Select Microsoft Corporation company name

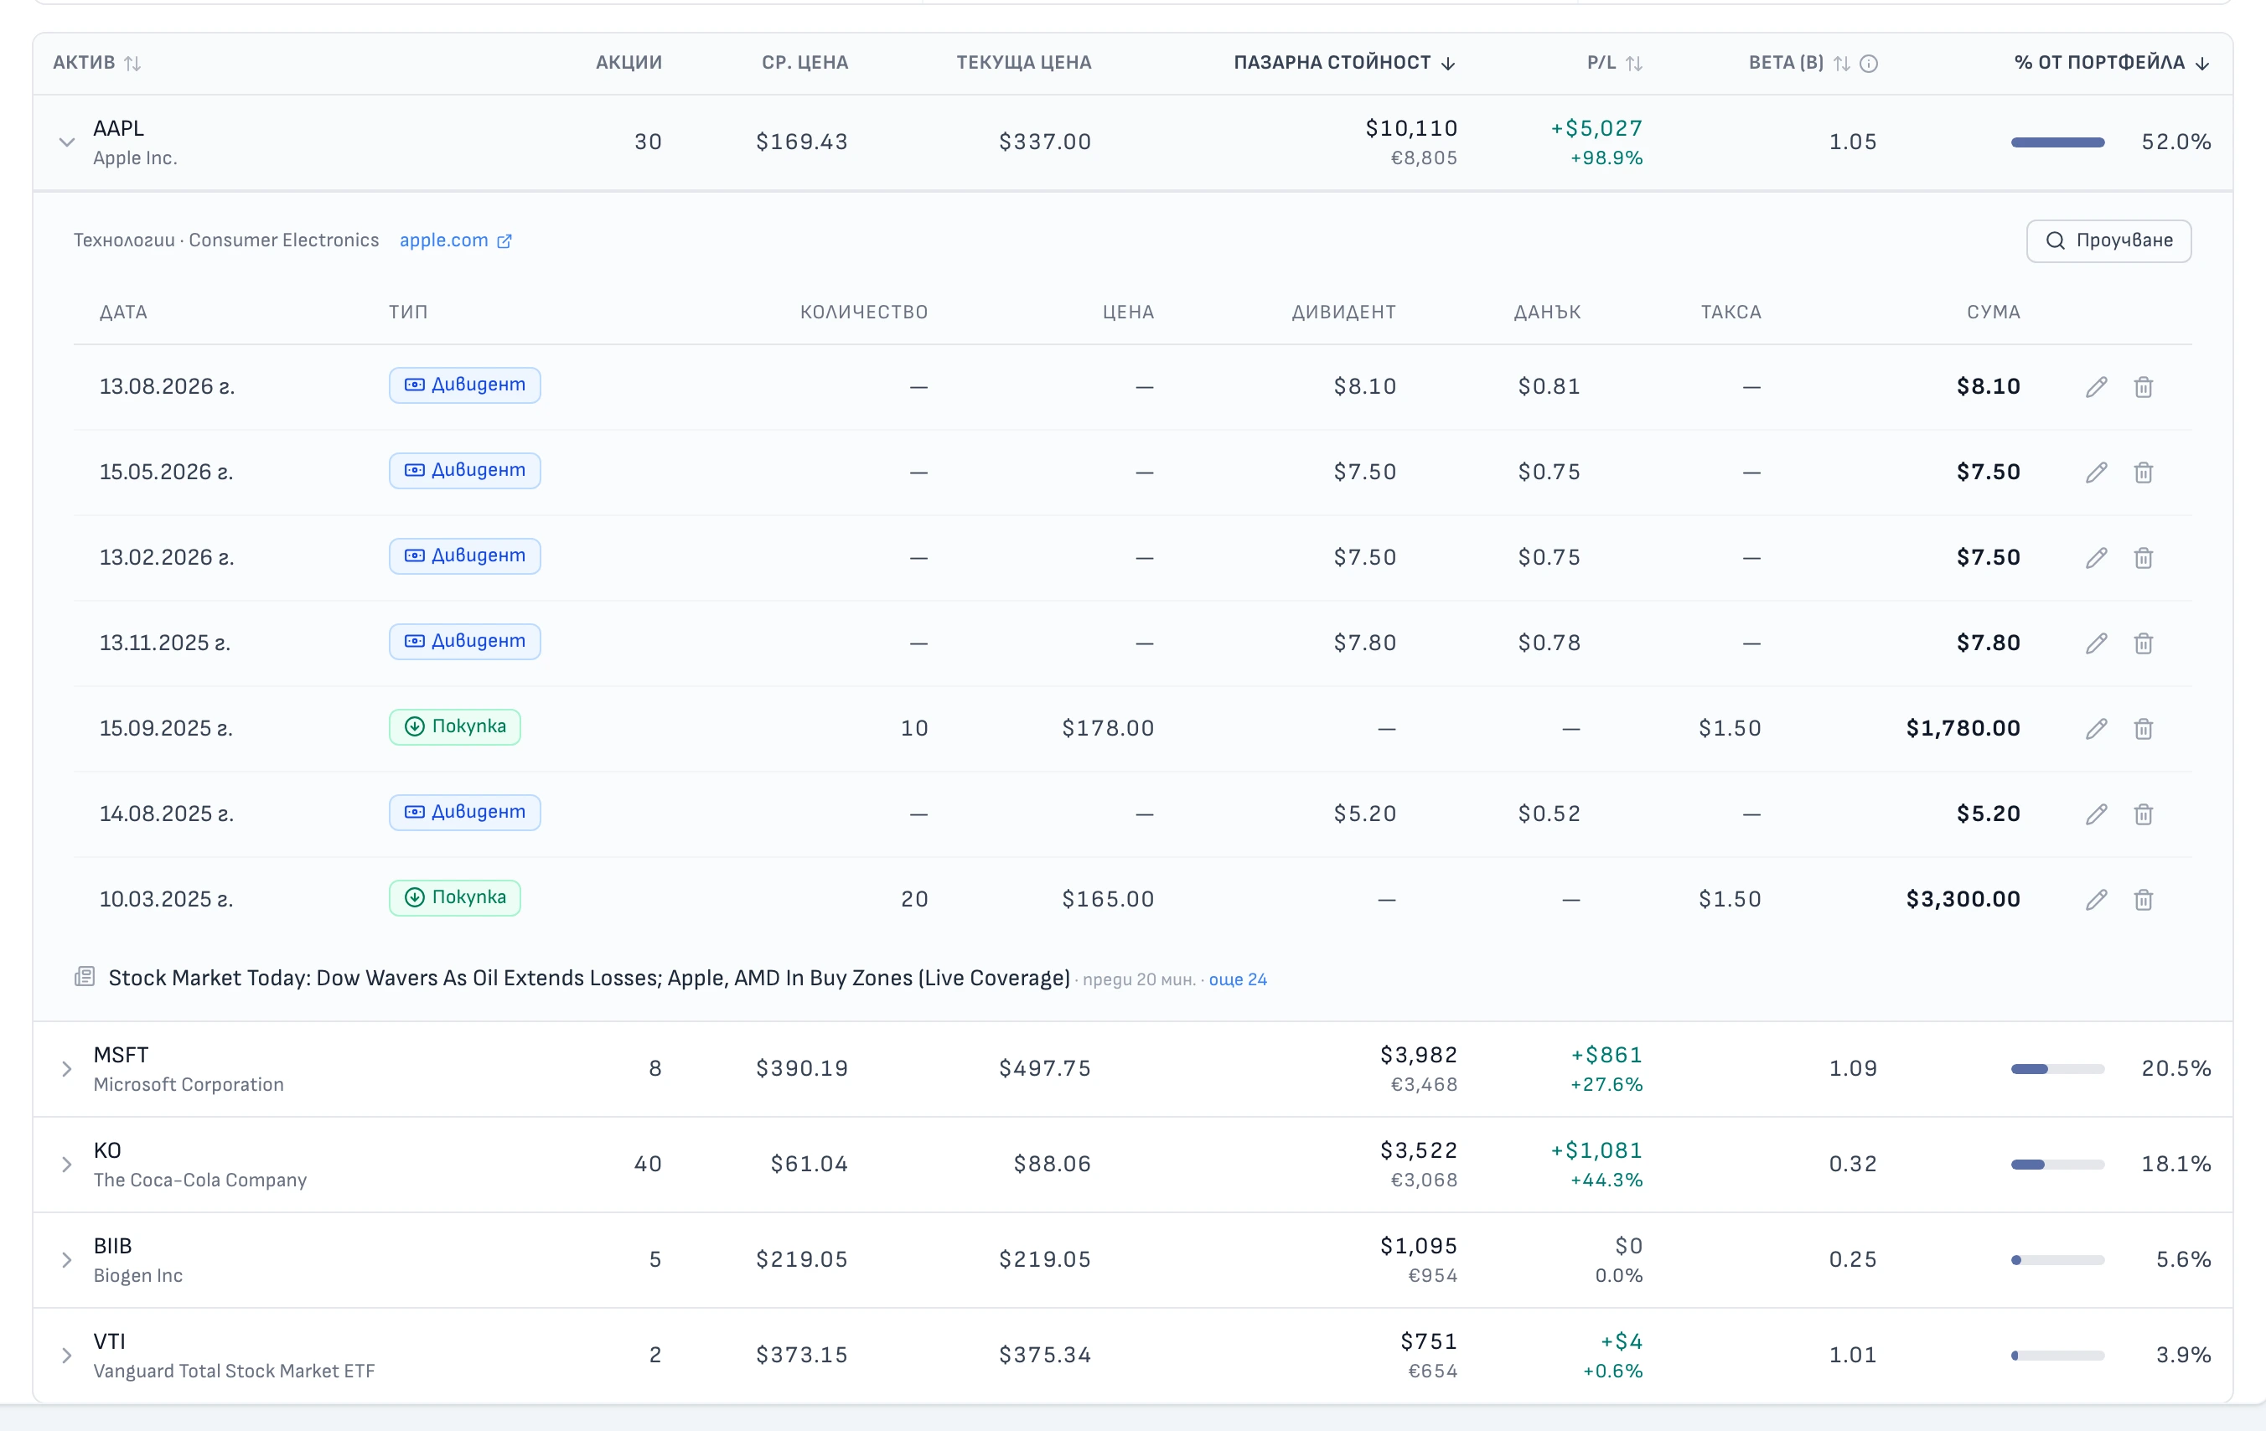click(189, 1085)
